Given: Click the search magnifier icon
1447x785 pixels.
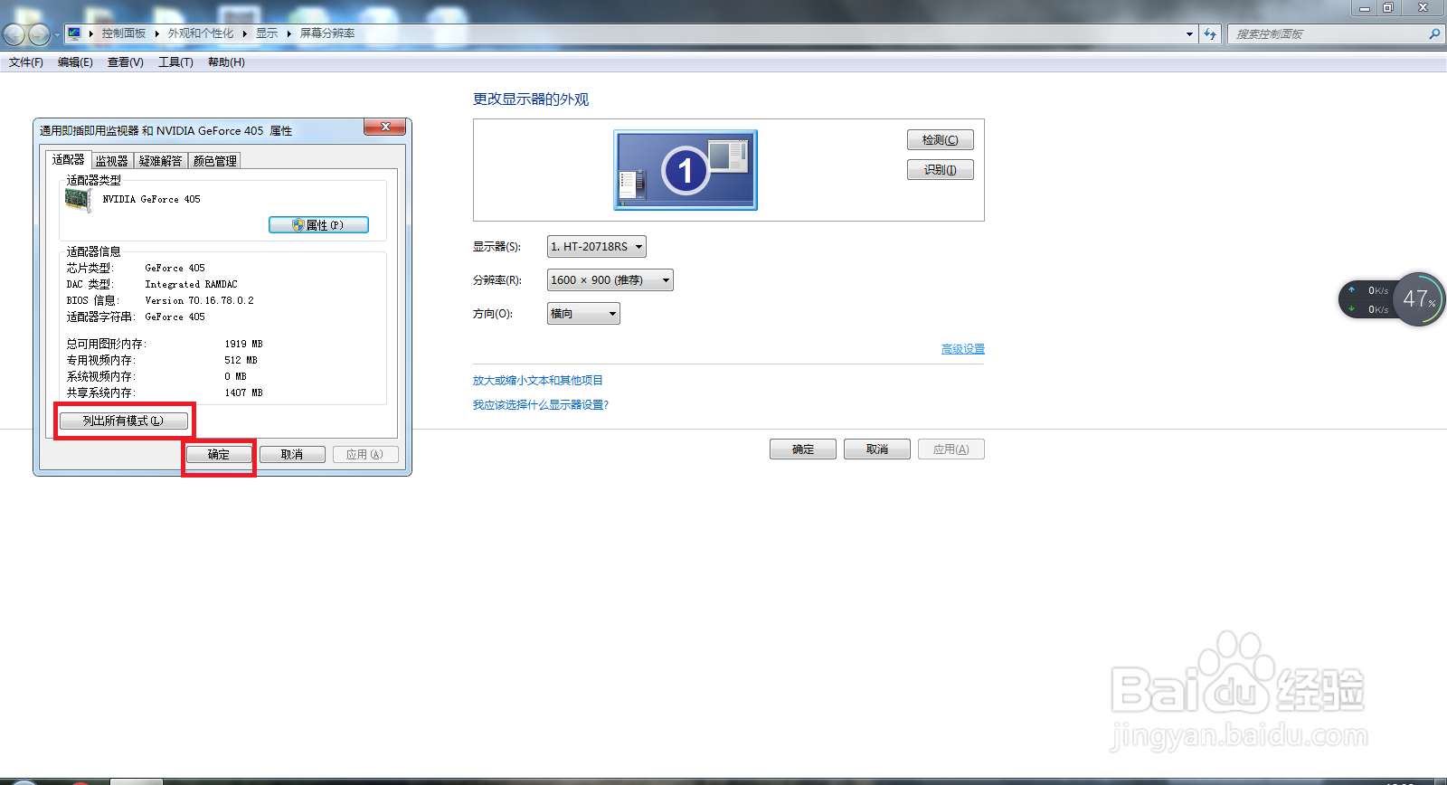Looking at the screenshot, I should click(1434, 33).
